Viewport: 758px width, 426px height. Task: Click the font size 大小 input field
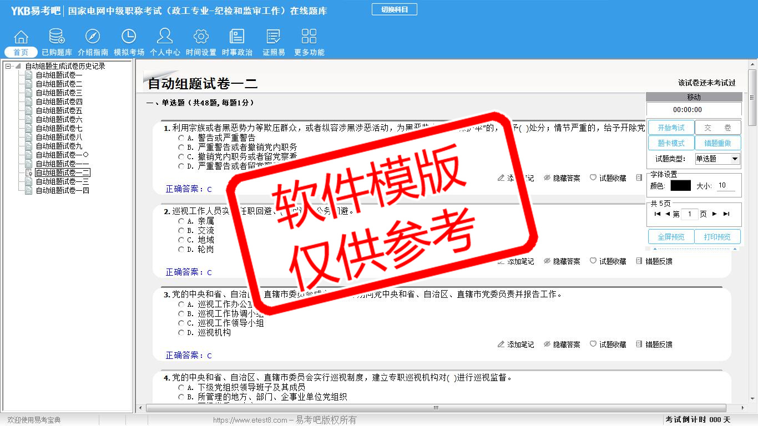726,186
